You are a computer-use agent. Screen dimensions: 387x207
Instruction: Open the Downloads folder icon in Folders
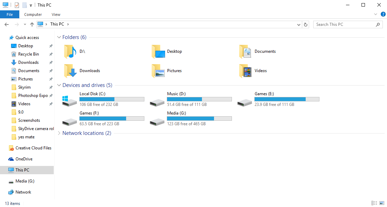point(71,71)
